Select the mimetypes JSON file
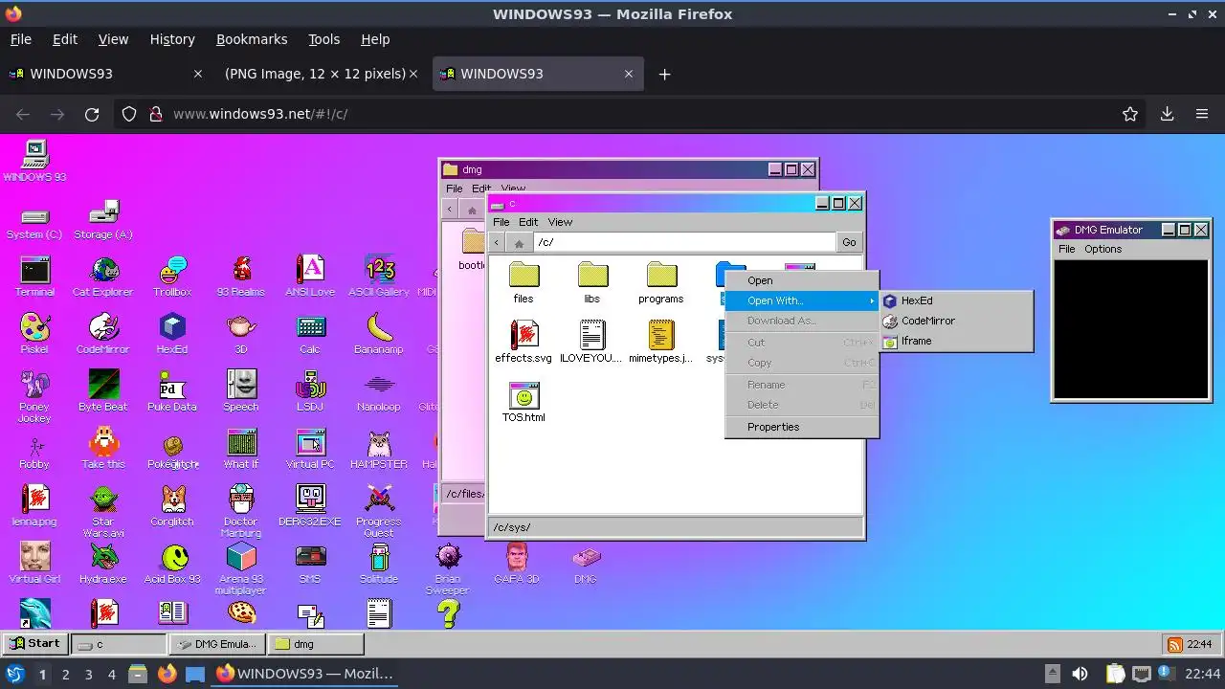Image resolution: width=1225 pixels, height=689 pixels. click(661, 342)
